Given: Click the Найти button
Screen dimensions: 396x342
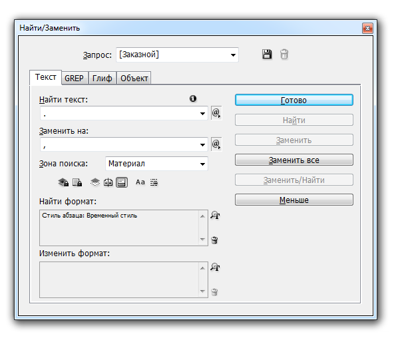Looking at the screenshot, I should click(294, 120).
